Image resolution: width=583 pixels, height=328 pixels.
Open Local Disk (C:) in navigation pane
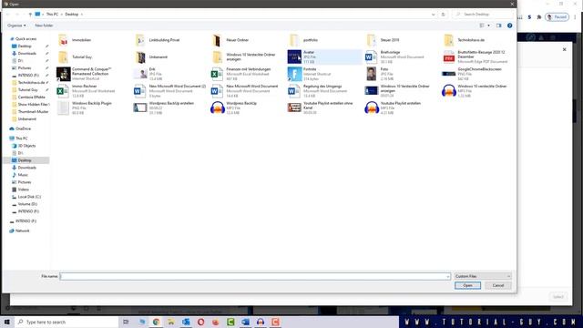point(29,197)
